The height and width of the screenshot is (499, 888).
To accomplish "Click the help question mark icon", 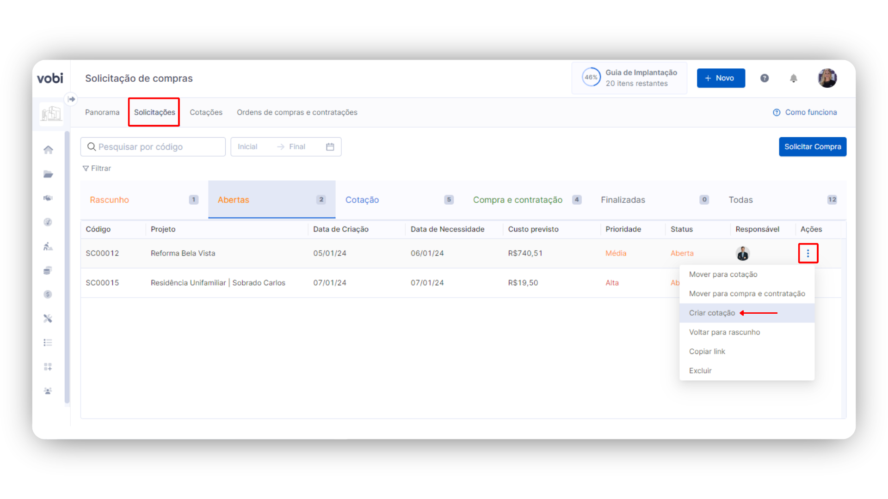I will point(765,78).
